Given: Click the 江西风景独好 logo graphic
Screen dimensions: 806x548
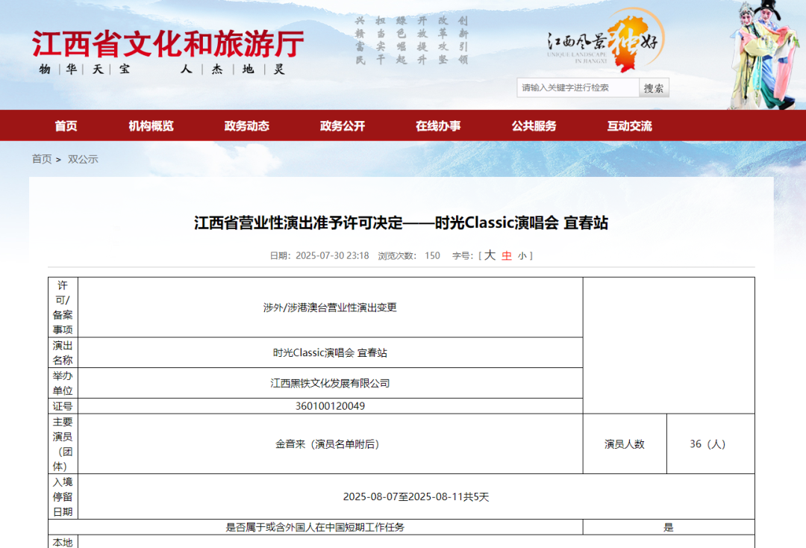Looking at the screenshot, I should [605, 40].
